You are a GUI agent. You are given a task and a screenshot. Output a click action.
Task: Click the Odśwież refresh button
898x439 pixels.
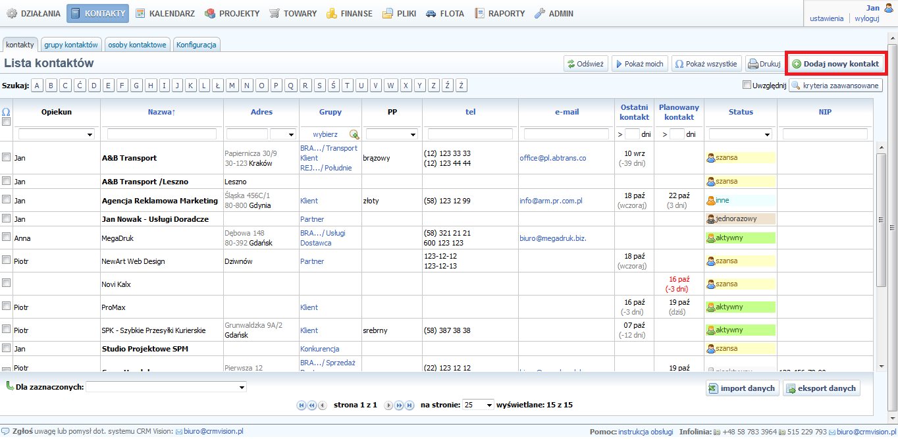pos(585,64)
